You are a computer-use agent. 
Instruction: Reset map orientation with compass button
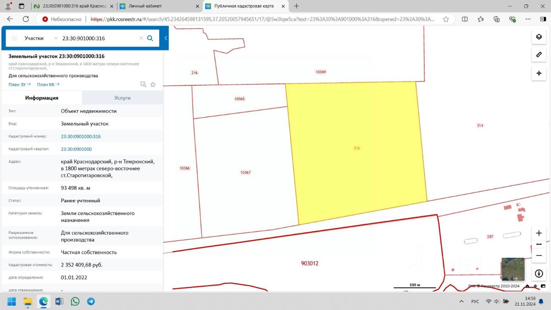[539, 273]
